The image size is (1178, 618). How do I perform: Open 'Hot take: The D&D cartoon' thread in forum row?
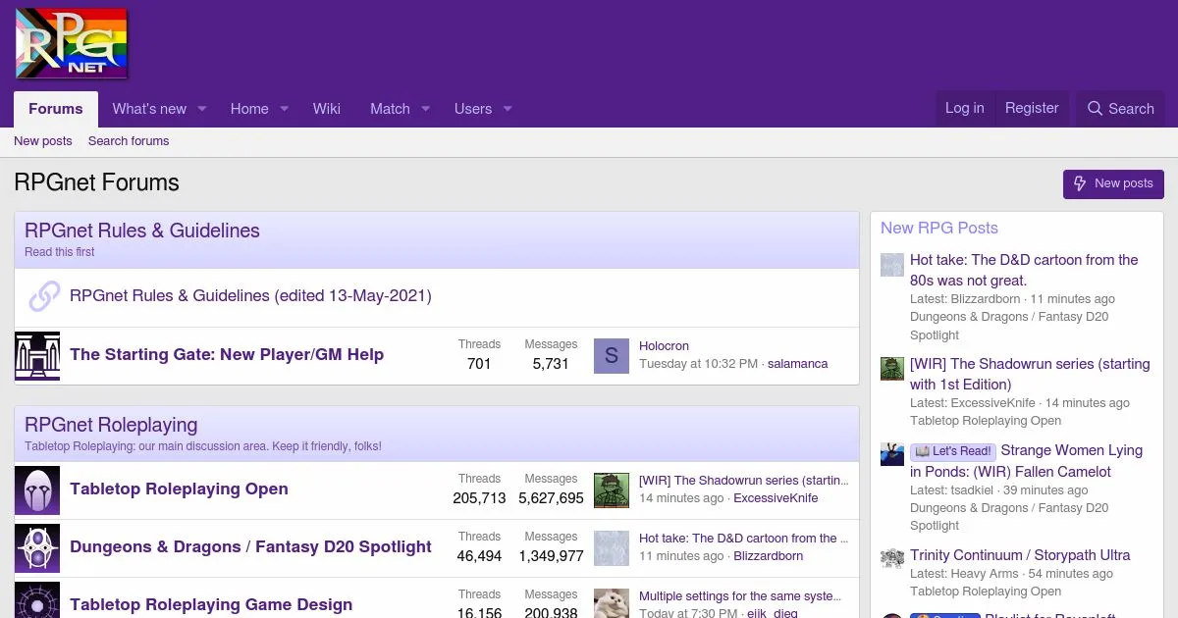pyautogui.click(x=743, y=539)
